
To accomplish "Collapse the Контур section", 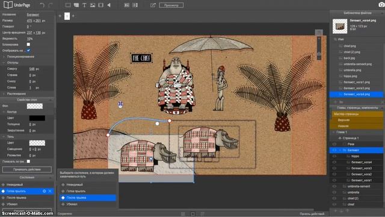I will click(4, 112).
